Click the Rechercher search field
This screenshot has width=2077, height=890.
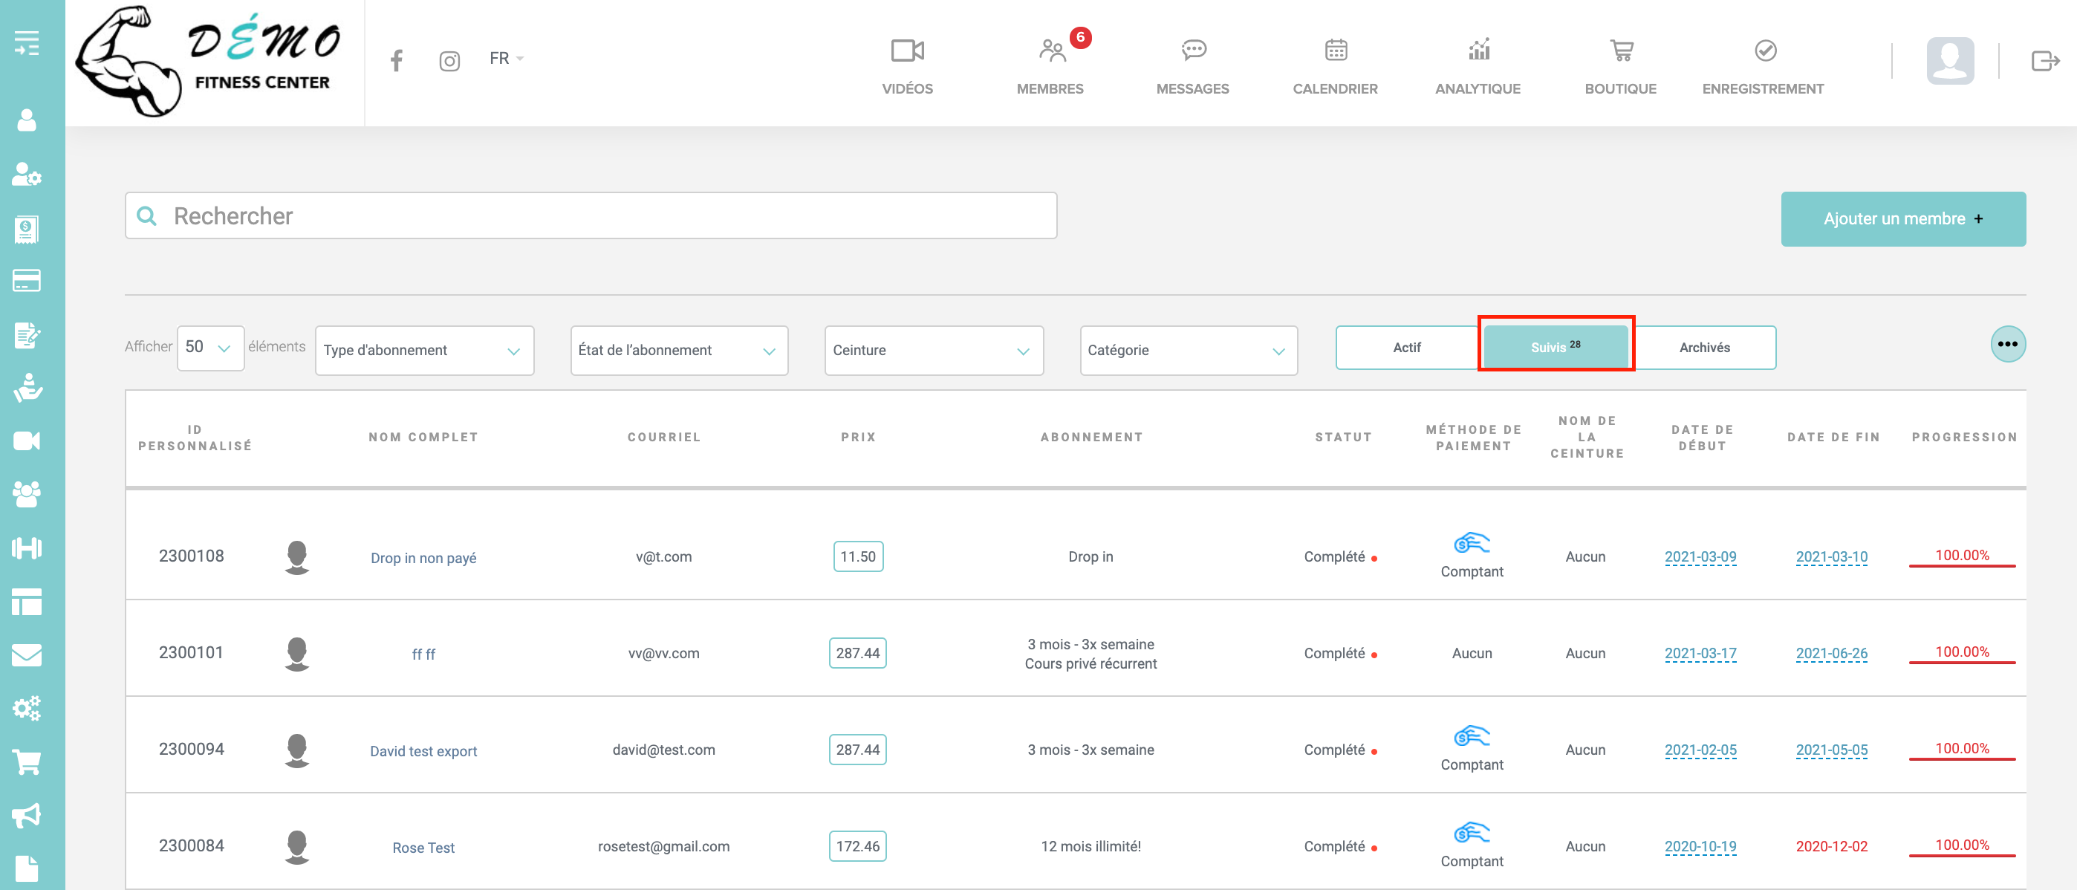(x=591, y=216)
